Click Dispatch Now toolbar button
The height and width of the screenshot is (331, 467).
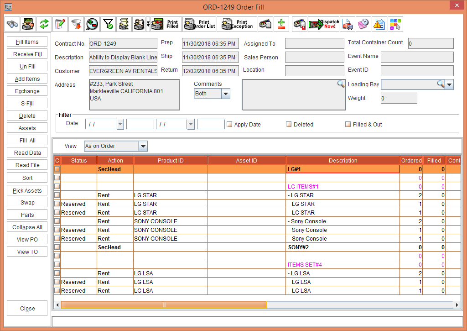tap(324, 24)
